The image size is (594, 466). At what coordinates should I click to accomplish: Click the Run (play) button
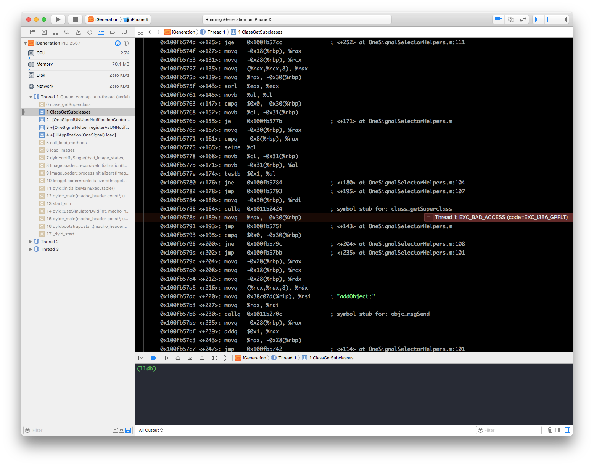coord(58,19)
